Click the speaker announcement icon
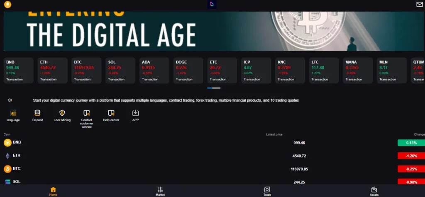Screen dimensions: 425x197 [x=10, y=100]
